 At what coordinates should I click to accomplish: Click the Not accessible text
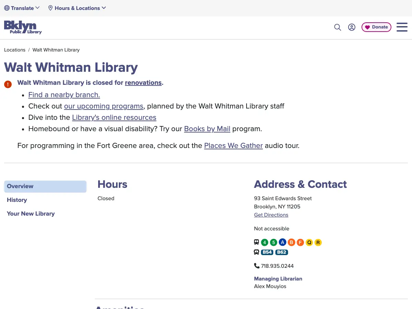272,229
